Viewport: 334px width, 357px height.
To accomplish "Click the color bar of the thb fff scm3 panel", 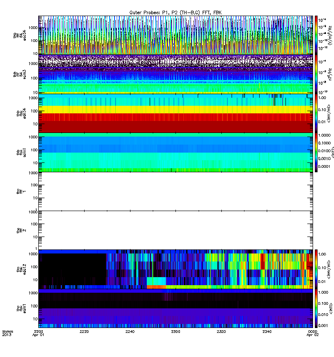I will [316, 75].
